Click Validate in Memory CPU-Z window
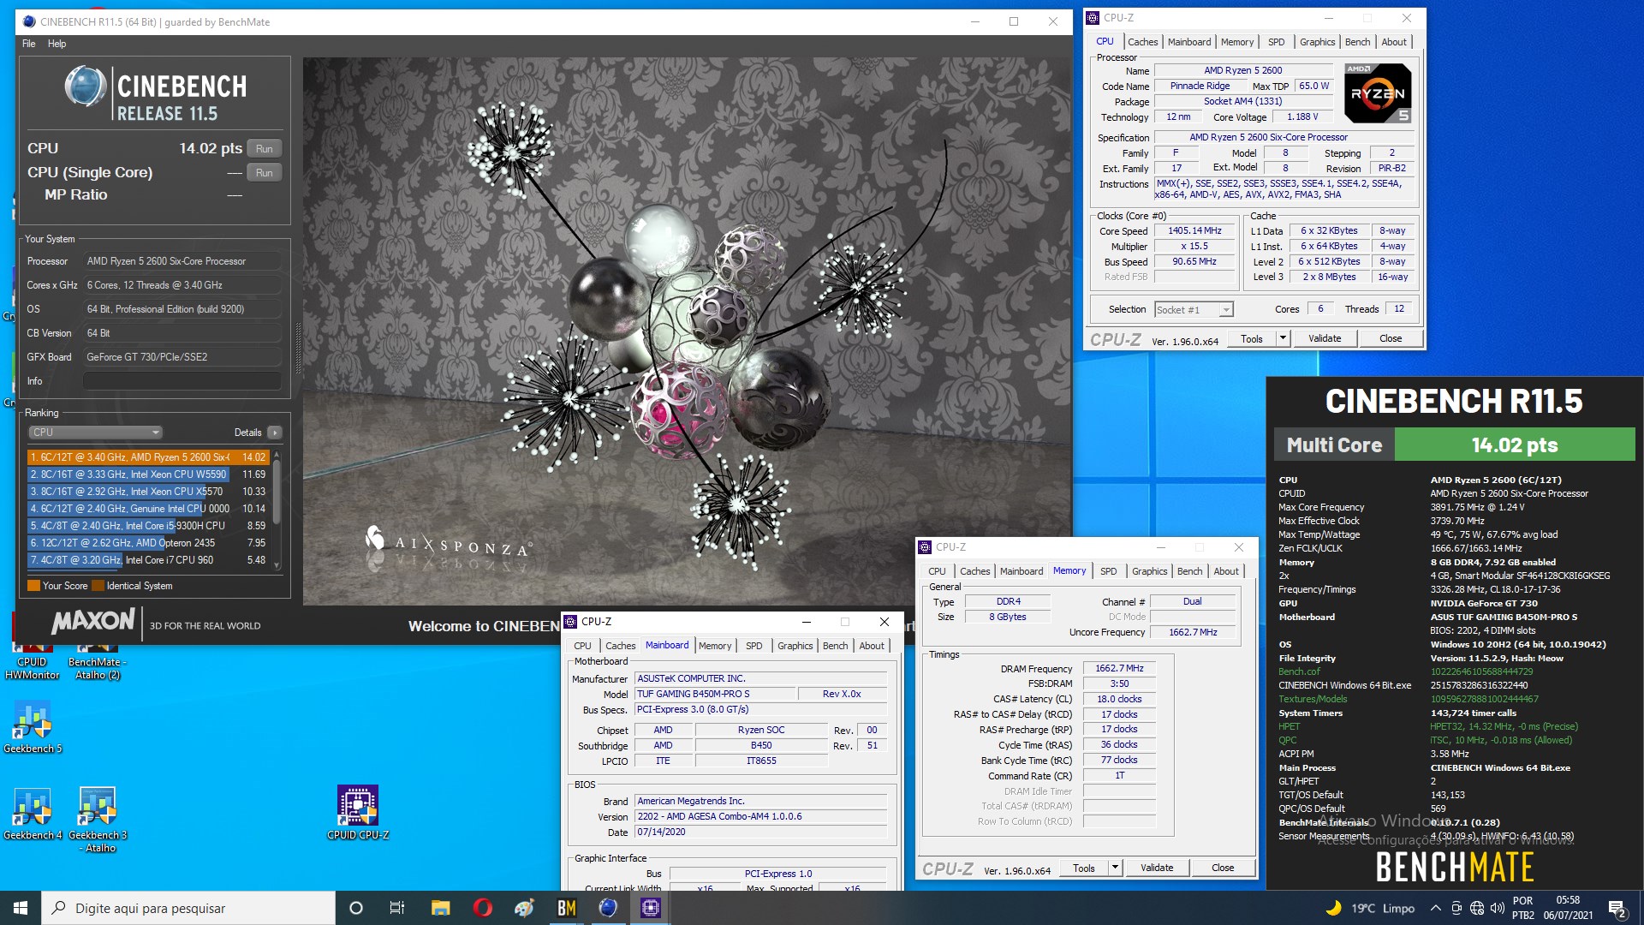This screenshot has width=1644, height=925. (1157, 868)
